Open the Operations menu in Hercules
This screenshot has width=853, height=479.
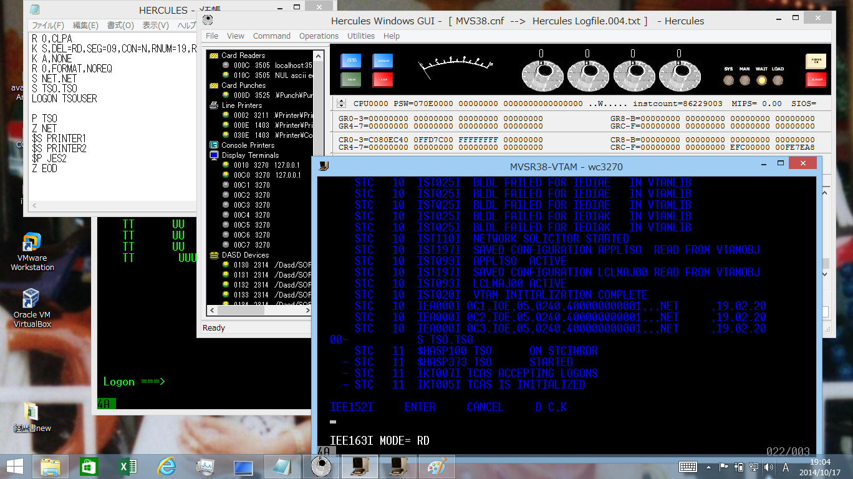319,36
